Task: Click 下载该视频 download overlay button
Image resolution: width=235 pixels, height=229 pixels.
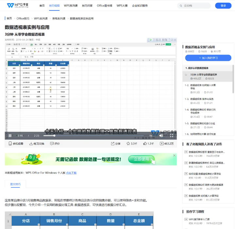Action: tap(159, 40)
